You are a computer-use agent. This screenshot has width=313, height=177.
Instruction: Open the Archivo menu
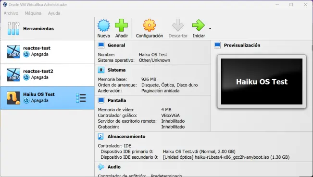[x=11, y=13]
